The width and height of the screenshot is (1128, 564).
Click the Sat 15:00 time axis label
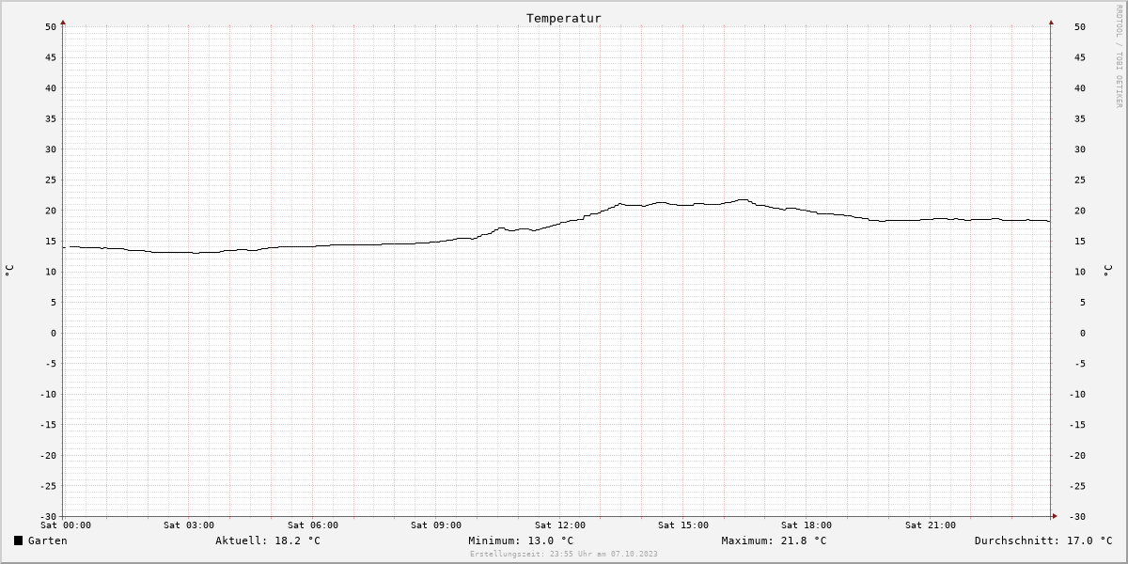683,525
